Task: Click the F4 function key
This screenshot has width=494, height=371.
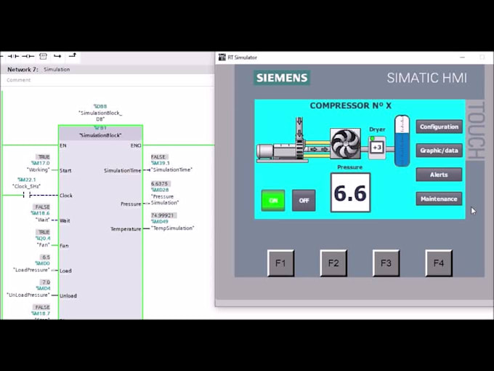Action: pos(439,263)
